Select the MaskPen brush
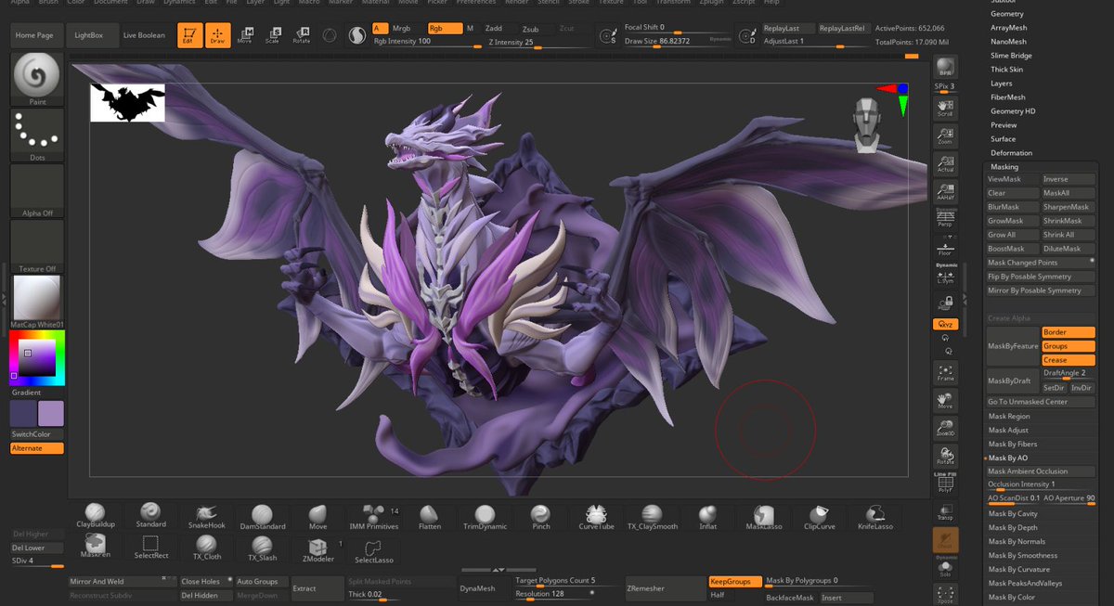Screen dimensions: 1114x606 click(95, 548)
